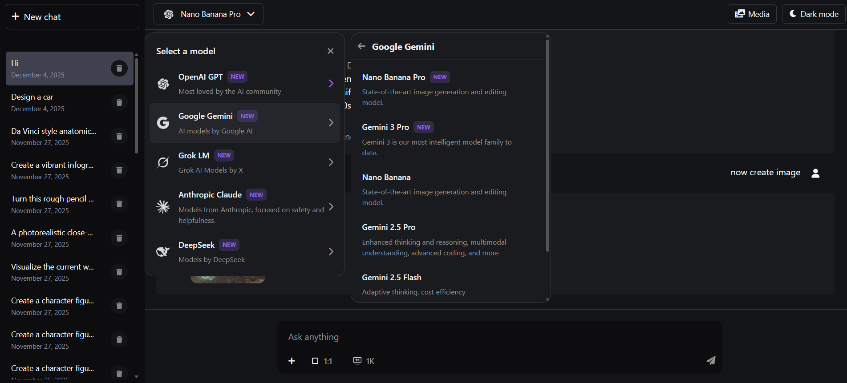Open the "Da Vinci style anatomic..." chat
This screenshot has height=383, width=847.
tap(69, 136)
